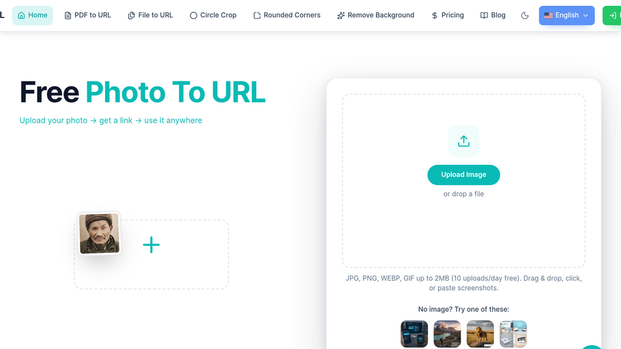The height and width of the screenshot is (349, 621).
Task: Click the green sign-in button
Action: tap(612, 16)
